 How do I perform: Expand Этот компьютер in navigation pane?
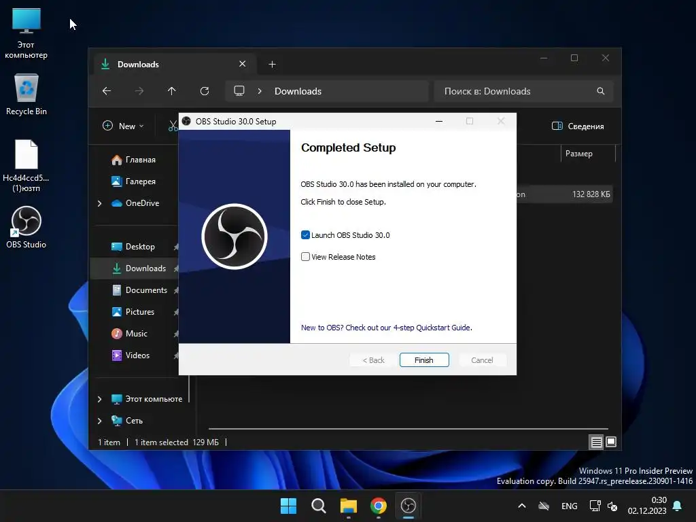click(99, 399)
